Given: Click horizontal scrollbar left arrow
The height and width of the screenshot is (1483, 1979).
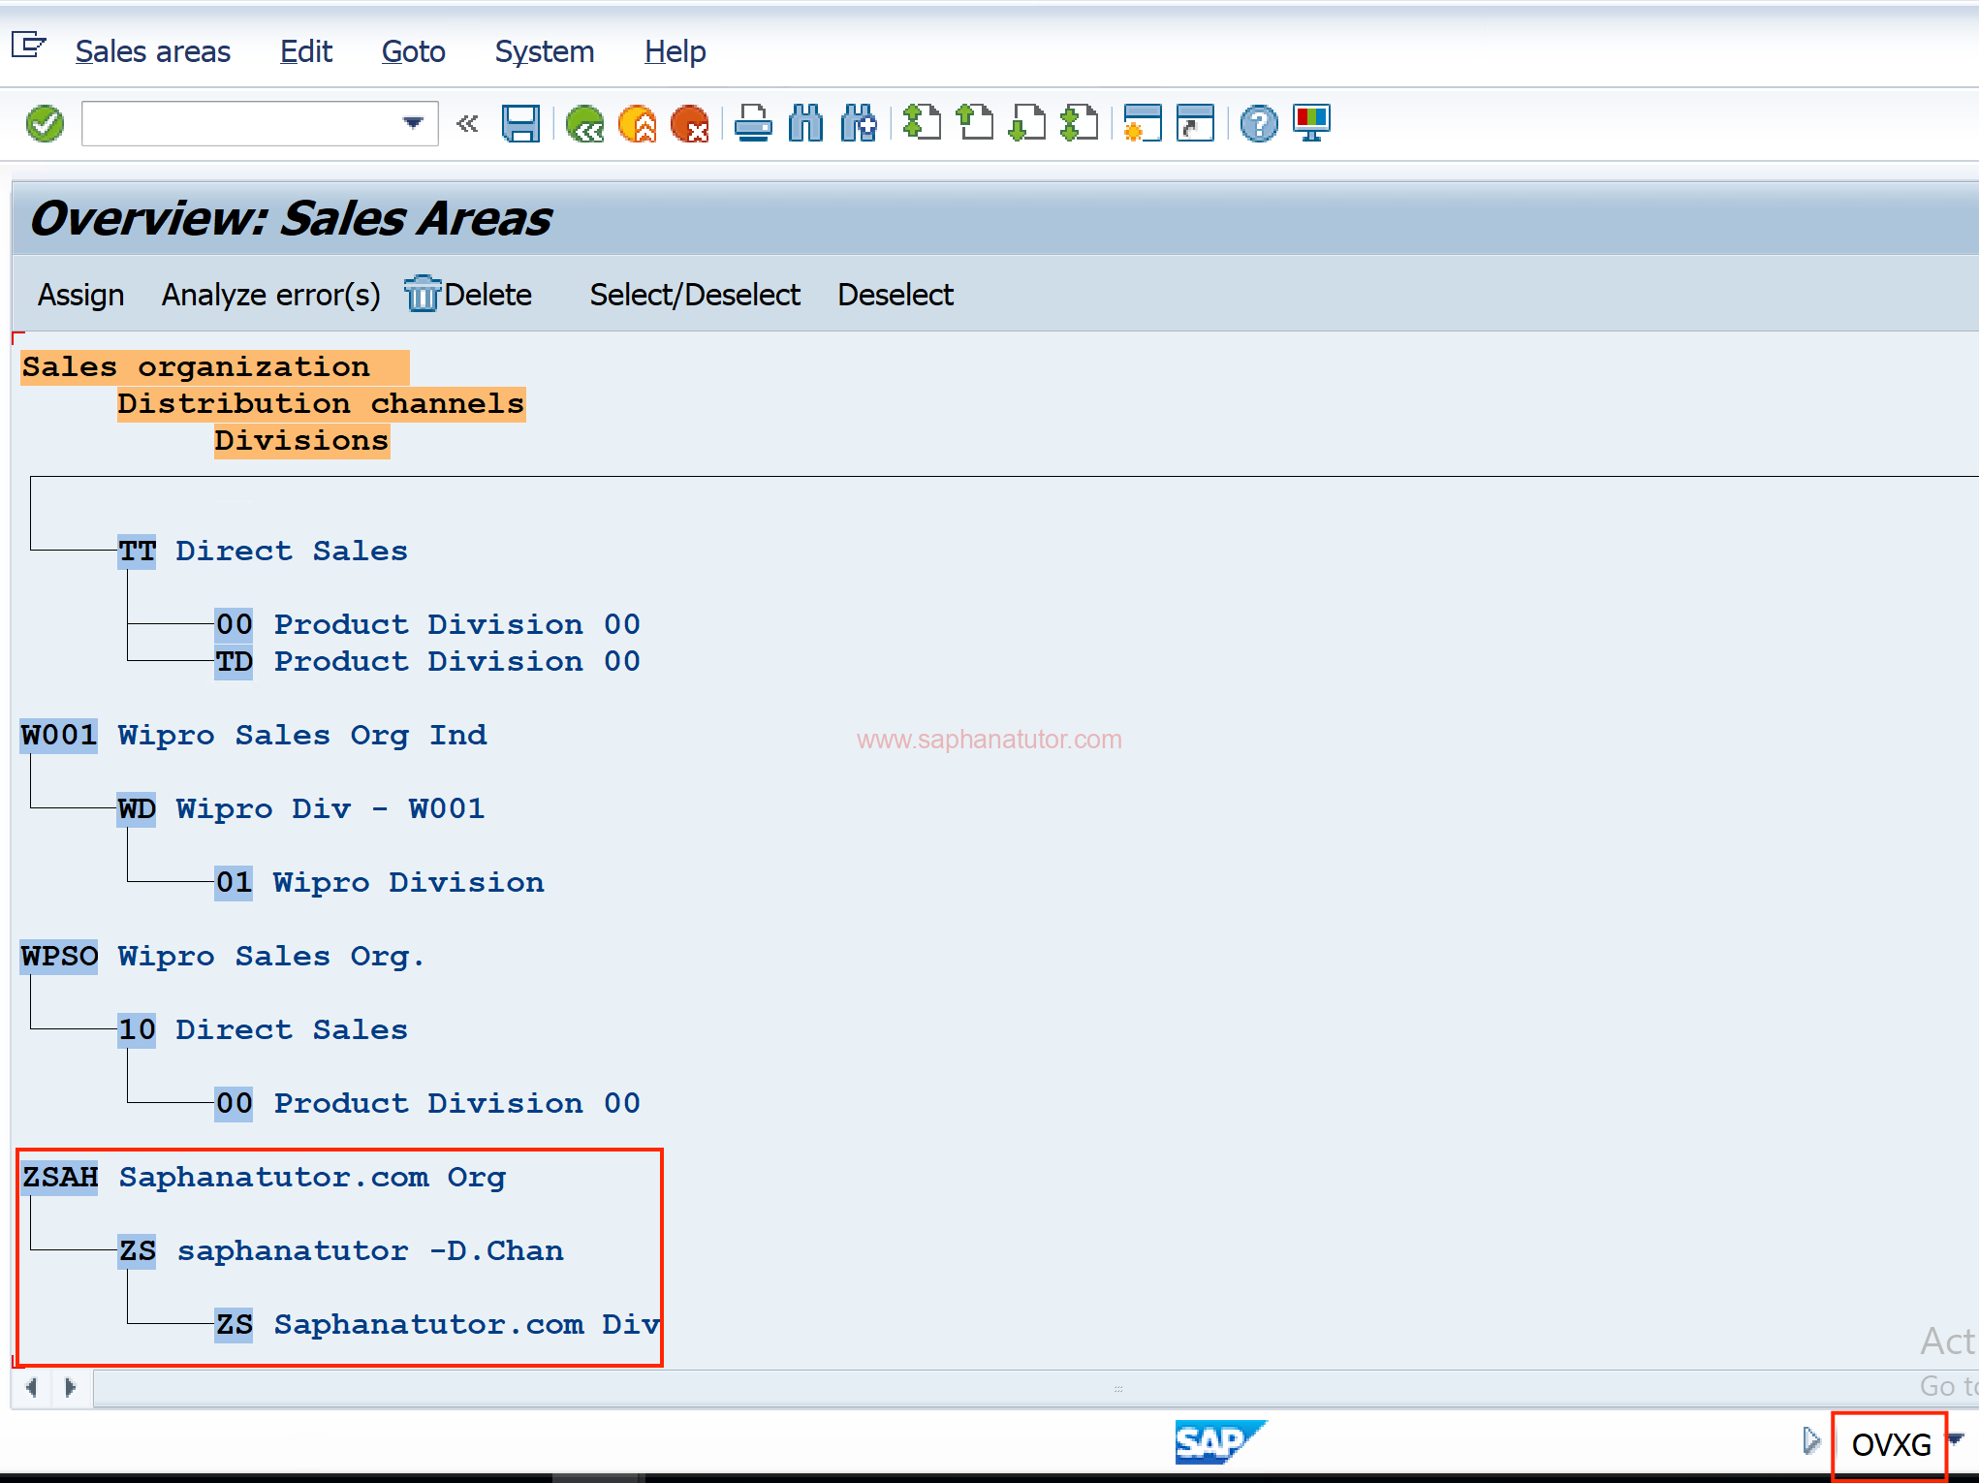Looking at the screenshot, I should [32, 1387].
